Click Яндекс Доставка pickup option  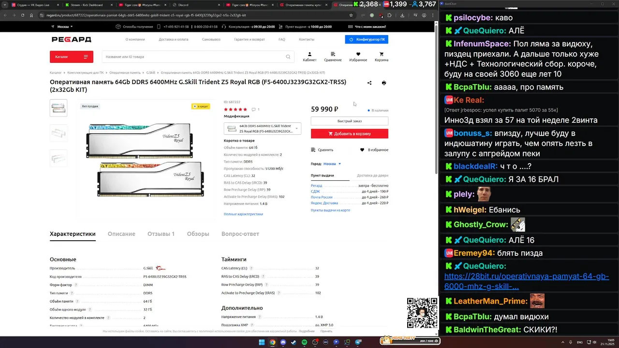pyautogui.click(x=324, y=203)
